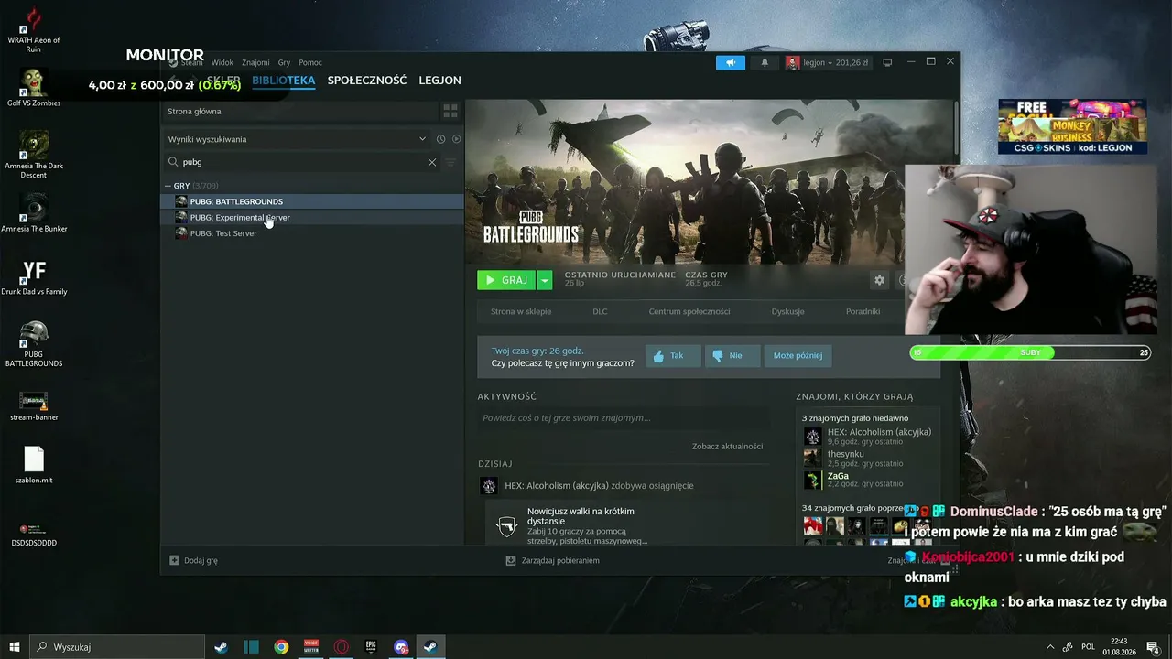Click Nie to not recommend
Viewport: 1172px width, 659px height.
coord(732,356)
